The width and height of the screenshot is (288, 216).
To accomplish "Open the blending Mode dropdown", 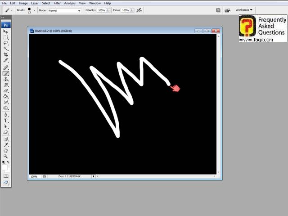I will pyautogui.click(x=65, y=10).
